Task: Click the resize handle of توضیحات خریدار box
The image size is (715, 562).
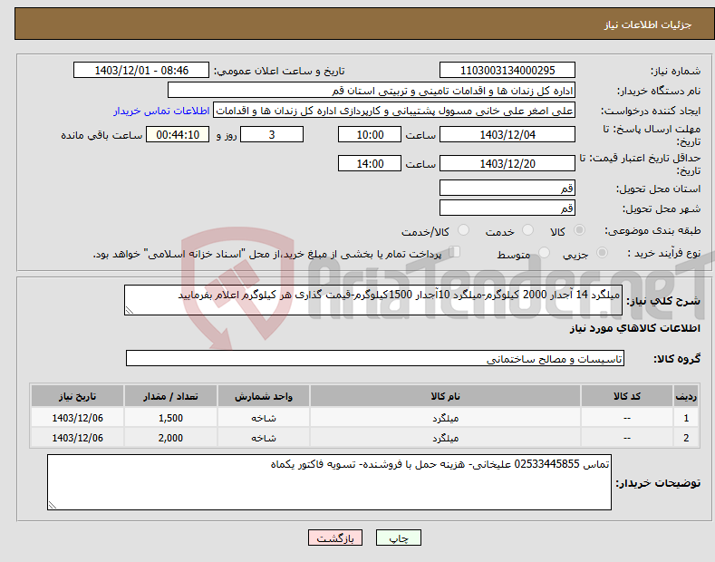Action: click(53, 505)
